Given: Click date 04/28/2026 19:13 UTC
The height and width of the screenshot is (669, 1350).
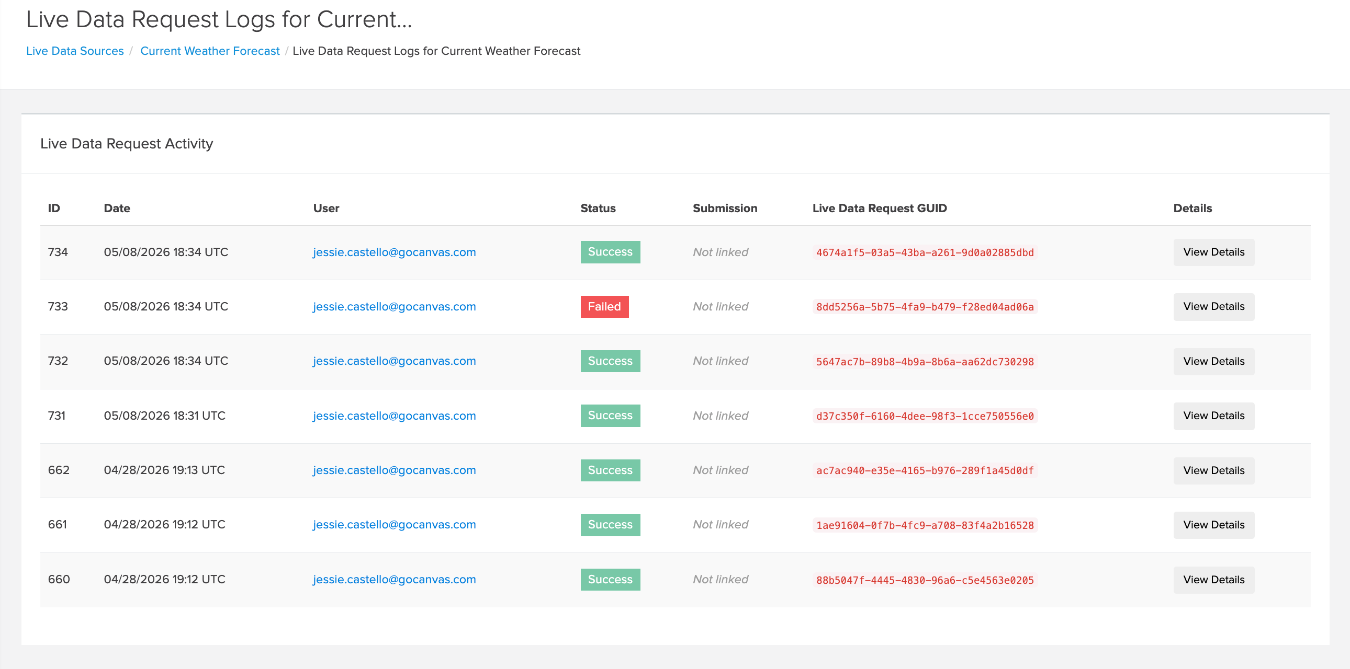Looking at the screenshot, I should 164,470.
